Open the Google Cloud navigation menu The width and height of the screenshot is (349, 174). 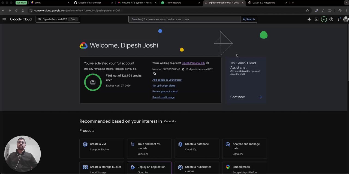click(4, 19)
